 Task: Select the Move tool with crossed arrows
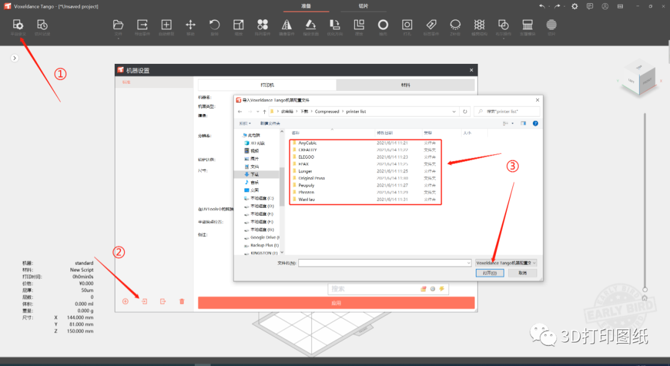coord(190,25)
